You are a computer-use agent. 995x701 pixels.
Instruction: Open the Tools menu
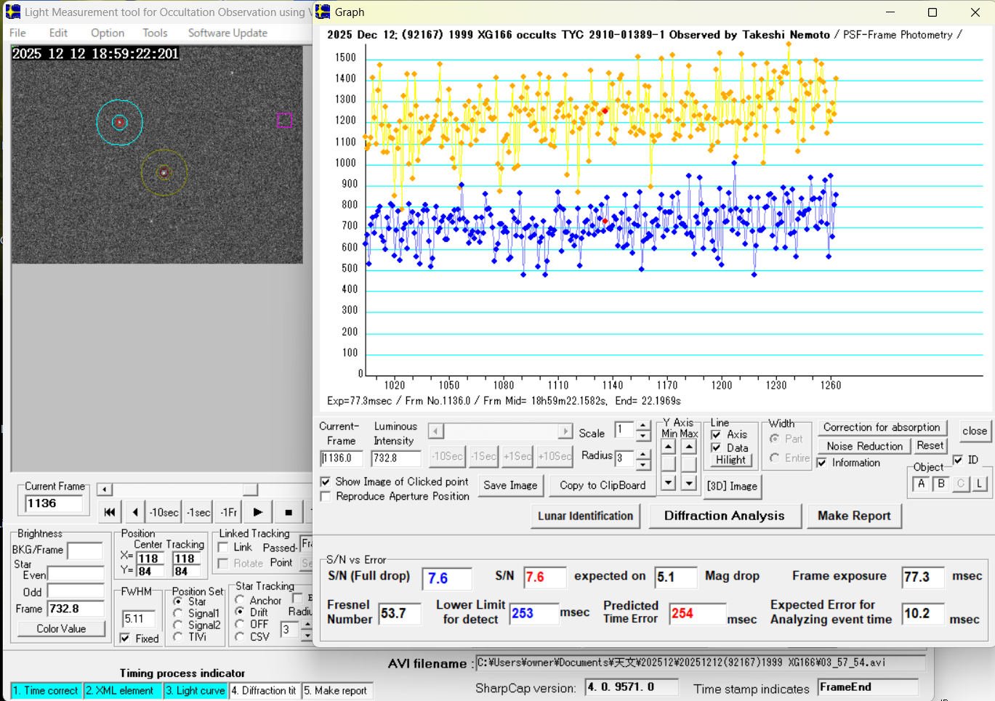coord(155,33)
